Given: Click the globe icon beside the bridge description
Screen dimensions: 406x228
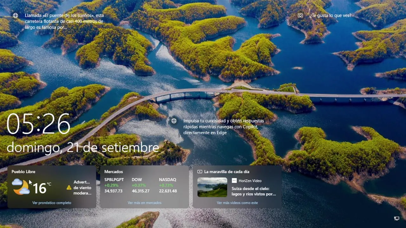Looking at the screenshot, I should (x=15, y=16).
